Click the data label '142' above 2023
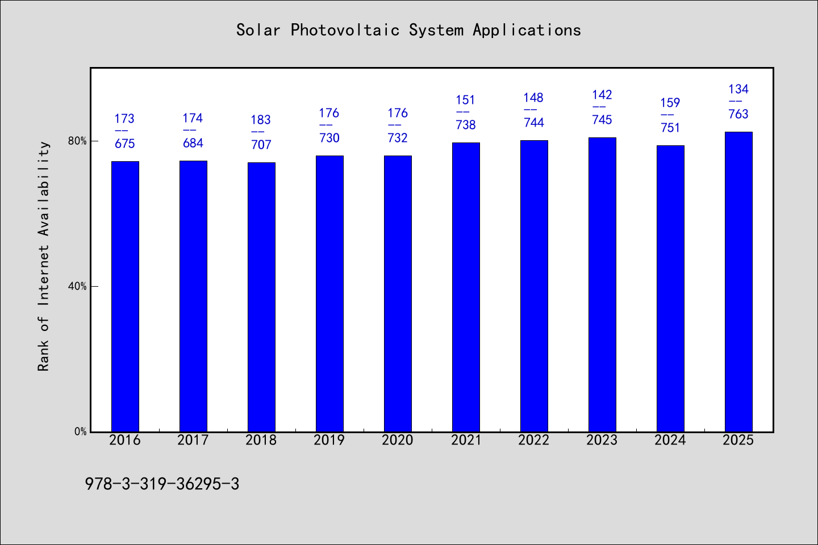Image resolution: width=818 pixels, height=545 pixels. pyautogui.click(x=602, y=95)
